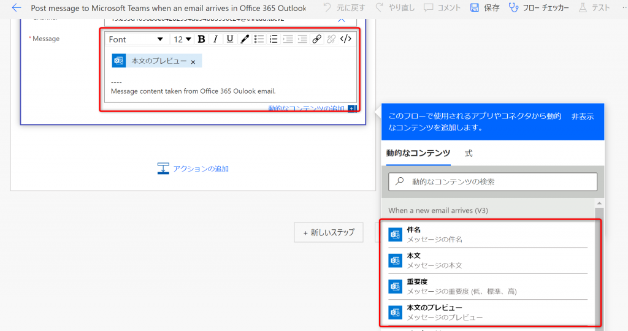Click アクションの追加 link
The height and width of the screenshot is (331, 628).
201,169
